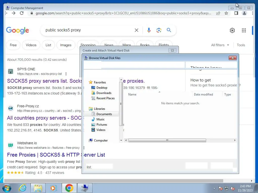The width and height of the screenshot is (258, 193).
Task: Click the browser page horizontal scrollbar
Action: tap(114, 181)
